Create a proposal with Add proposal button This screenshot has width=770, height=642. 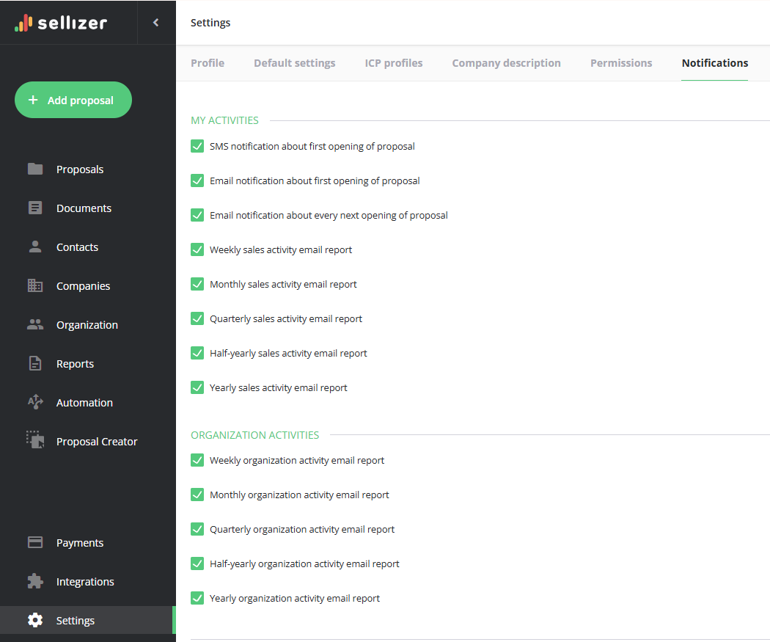click(x=73, y=100)
